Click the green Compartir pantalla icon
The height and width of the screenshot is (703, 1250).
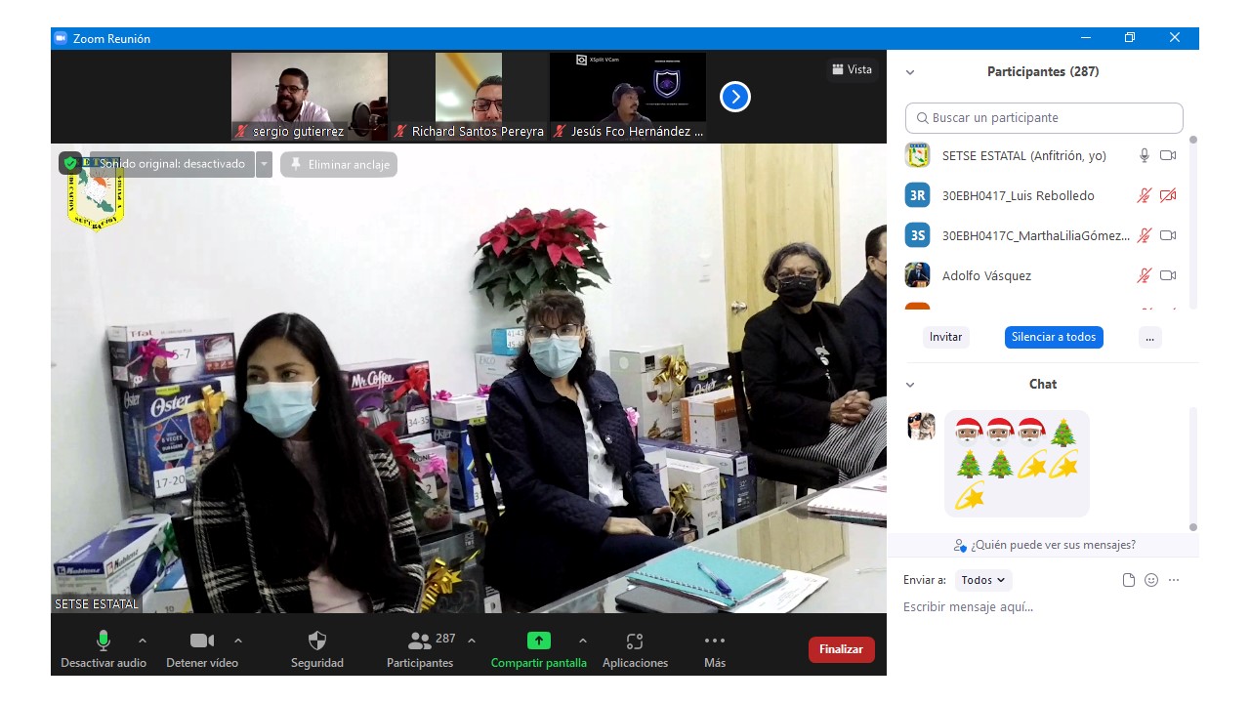coord(539,641)
